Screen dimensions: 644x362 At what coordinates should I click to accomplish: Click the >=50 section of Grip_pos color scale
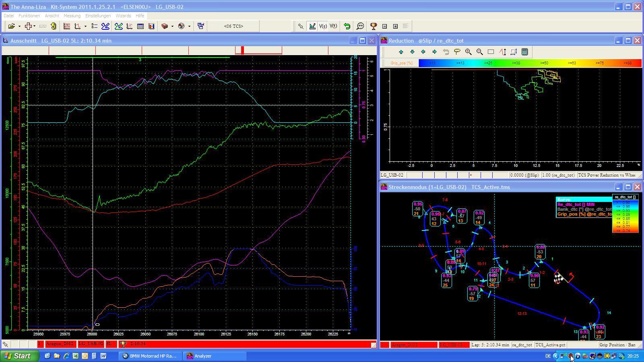544,63
